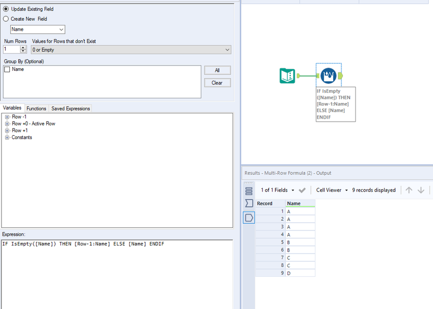Click the results panel drag handle dots
This screenshot has height=309, width=433.
(249, 183)
